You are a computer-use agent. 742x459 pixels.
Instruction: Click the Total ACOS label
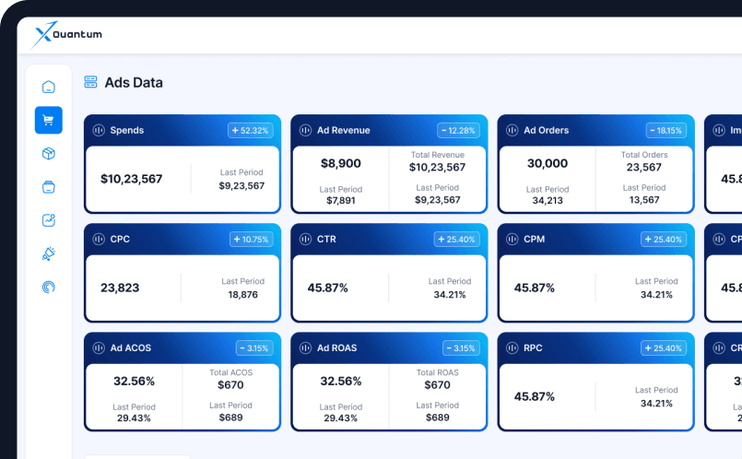coord(231,372)
